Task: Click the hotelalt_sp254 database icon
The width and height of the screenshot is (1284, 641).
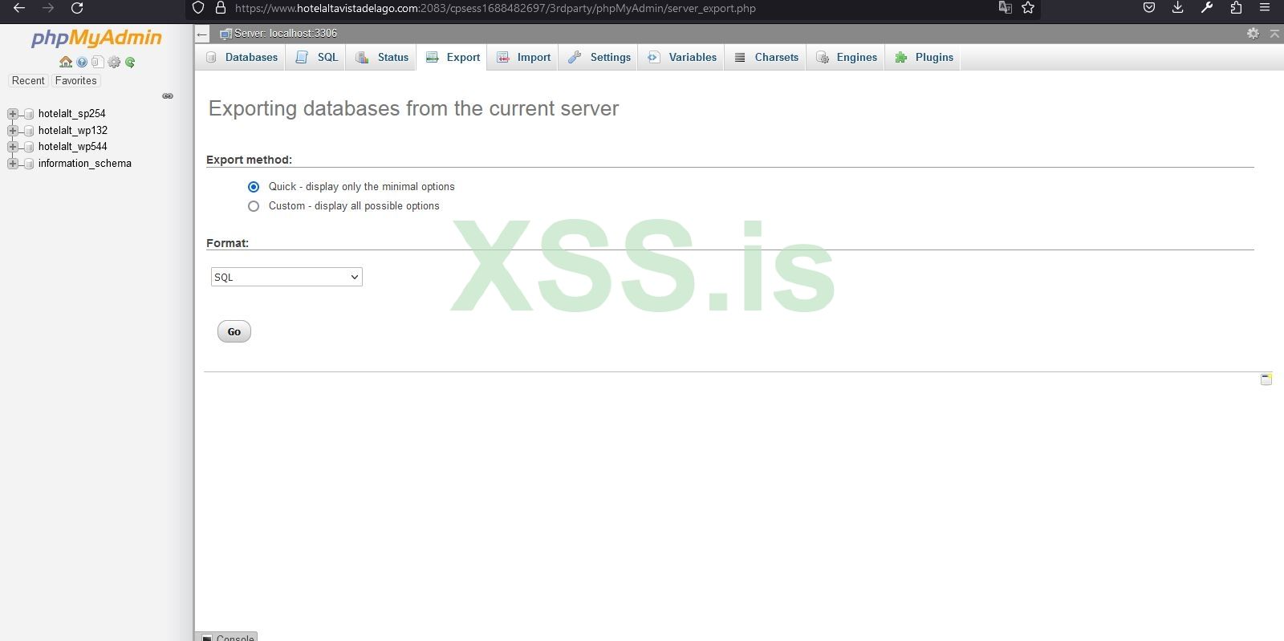Action: click(x=30, y=114)
